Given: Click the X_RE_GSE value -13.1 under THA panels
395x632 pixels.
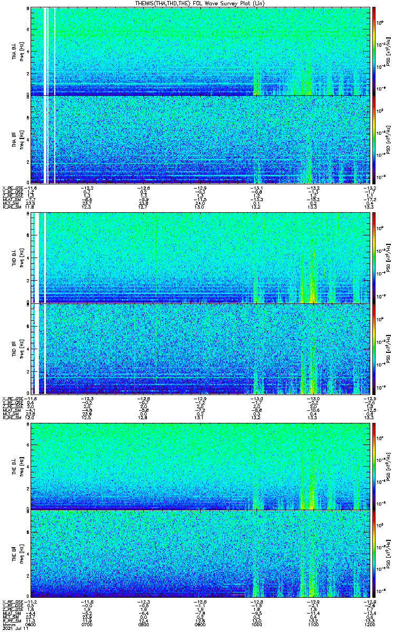Looking at the screenshot, I should 256,188.
